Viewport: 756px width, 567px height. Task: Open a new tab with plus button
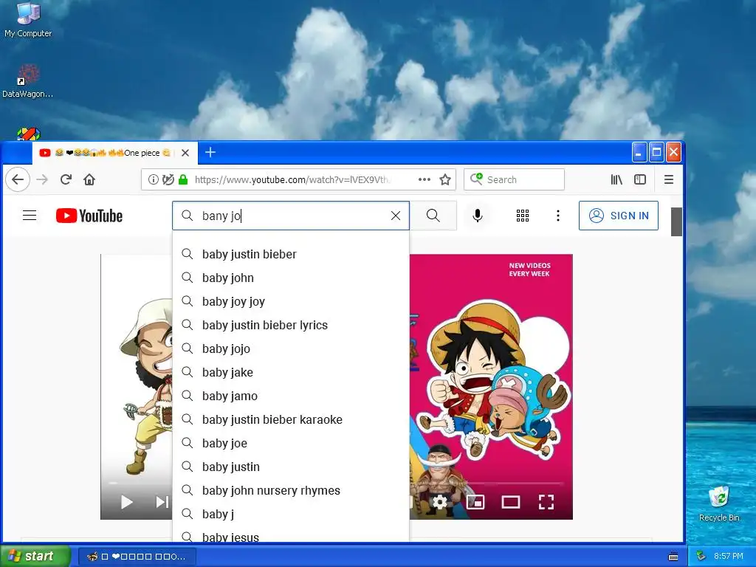pyautogui.click(x=210, y=152)
